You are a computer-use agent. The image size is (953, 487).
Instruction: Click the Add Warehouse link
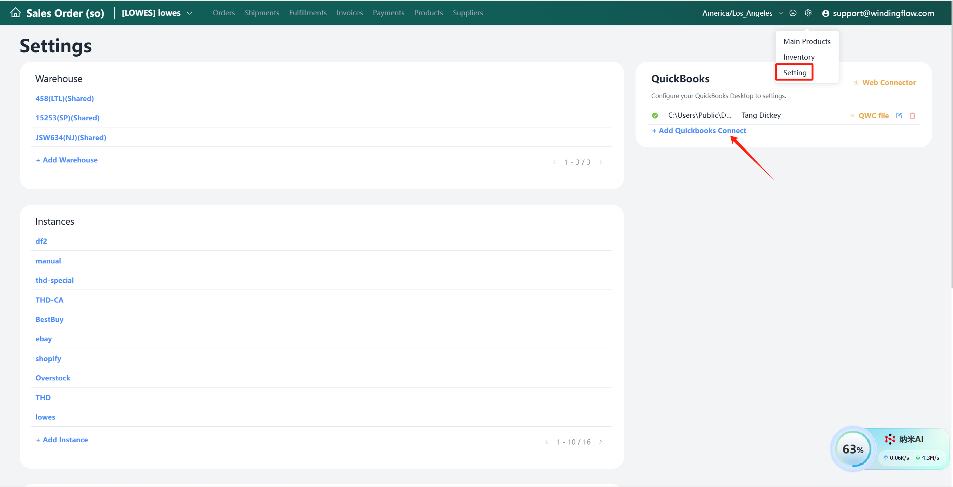[x=67, y=160]
